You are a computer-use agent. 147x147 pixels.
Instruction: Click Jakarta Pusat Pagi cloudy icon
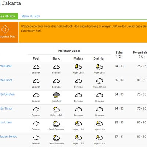click(36, 81)
